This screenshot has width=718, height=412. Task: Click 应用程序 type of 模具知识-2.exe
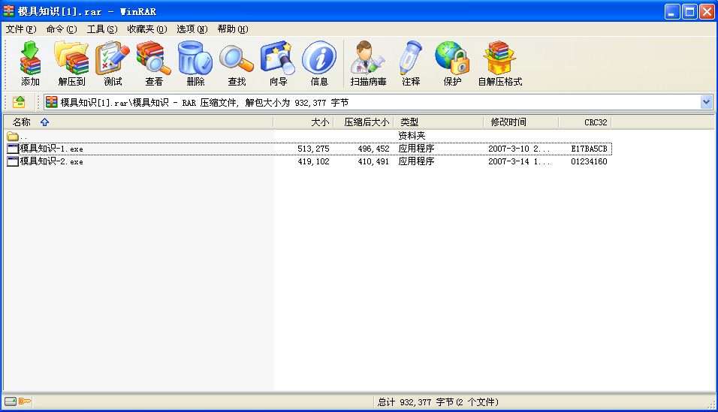(416, 161)
